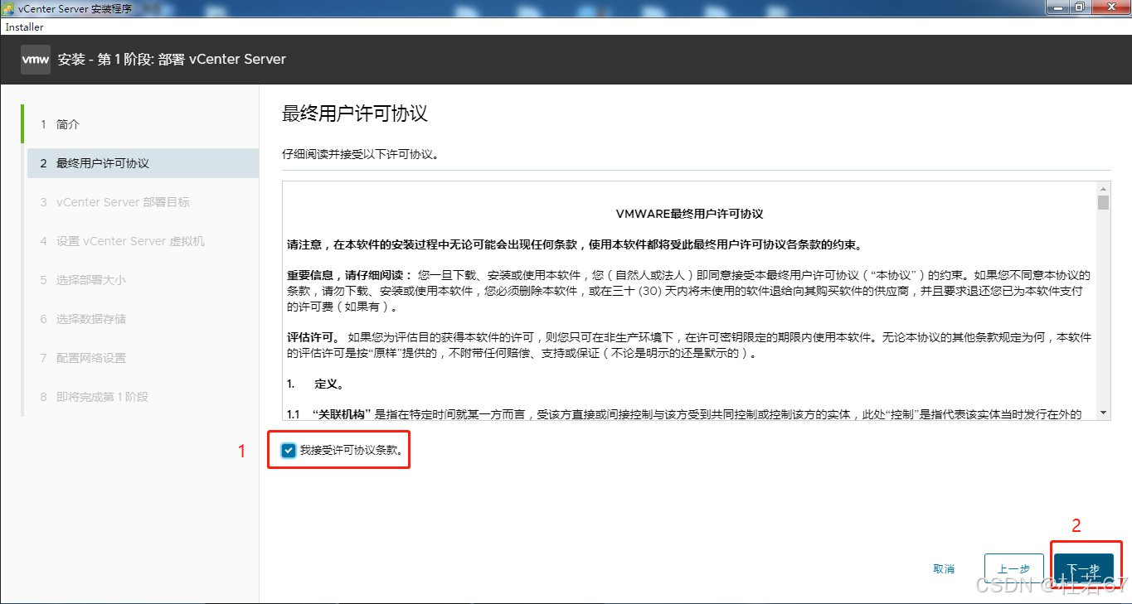Click the 重要信息，请仔细阅读 paragraph
This screenshot has width=1132, height=604.
click(689, 291)
